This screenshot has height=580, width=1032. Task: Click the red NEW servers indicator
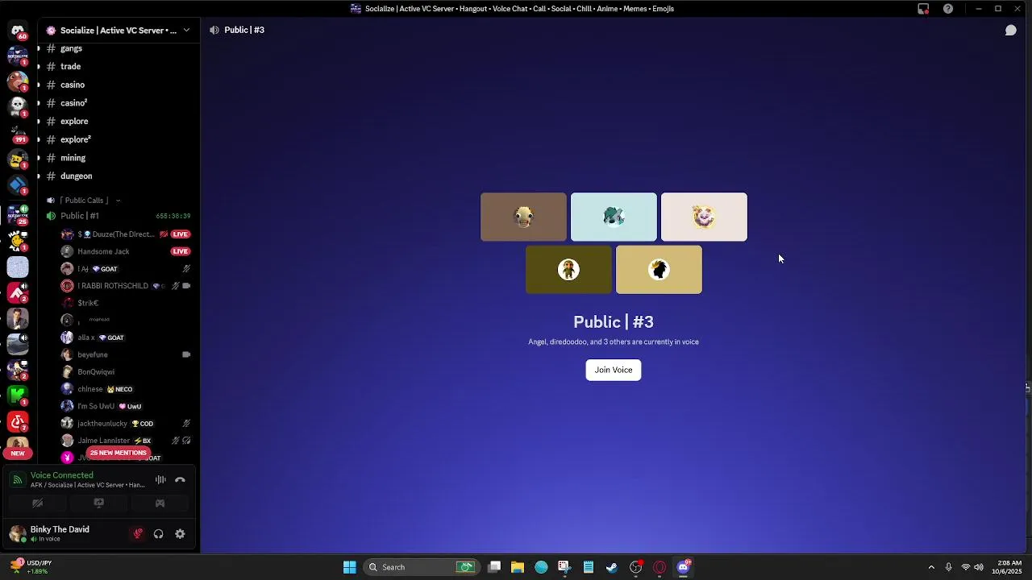(x=18, y=453)
